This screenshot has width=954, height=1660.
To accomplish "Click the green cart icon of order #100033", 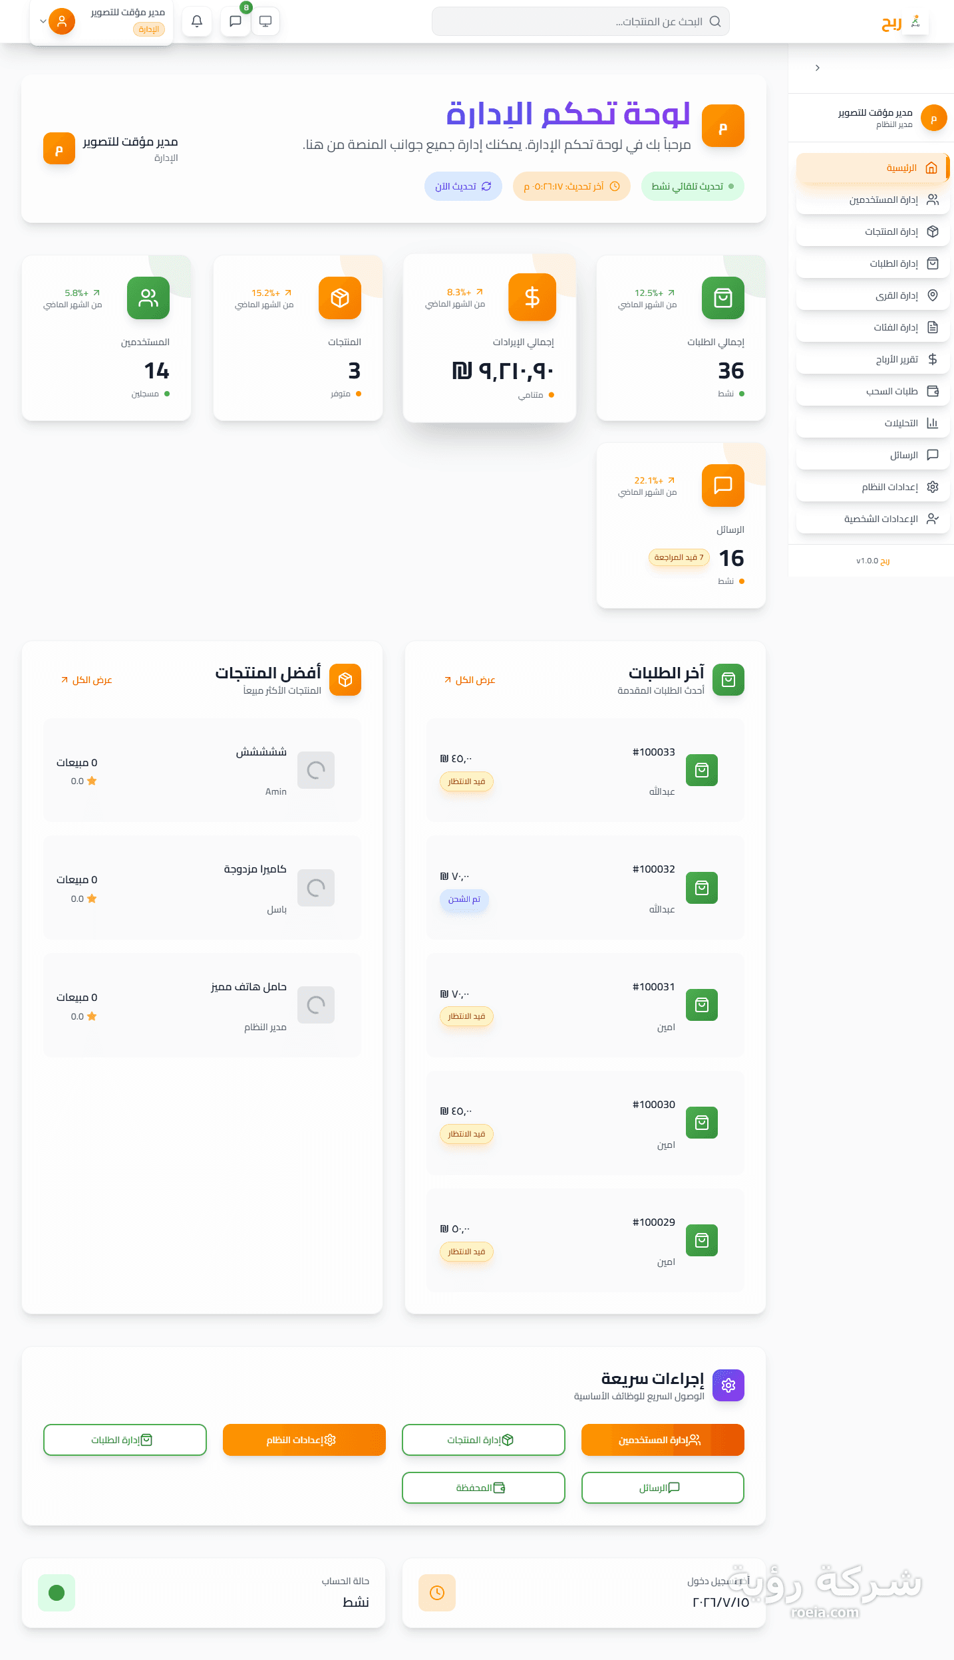I will pyautogui.click(x=702, y=770).
